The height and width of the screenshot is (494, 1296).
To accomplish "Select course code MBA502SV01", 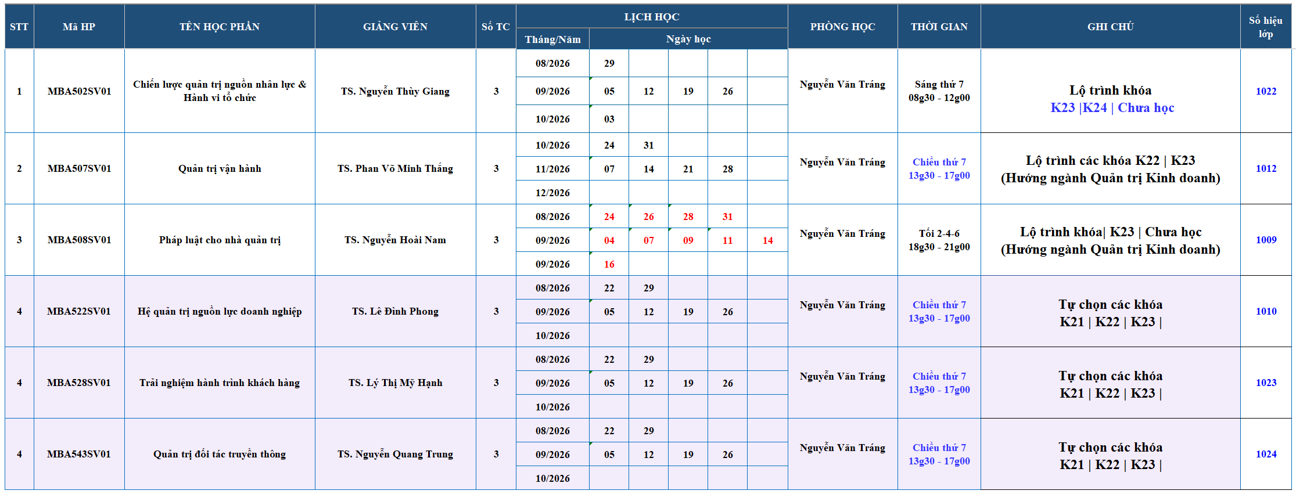I will tap(79, 91).
